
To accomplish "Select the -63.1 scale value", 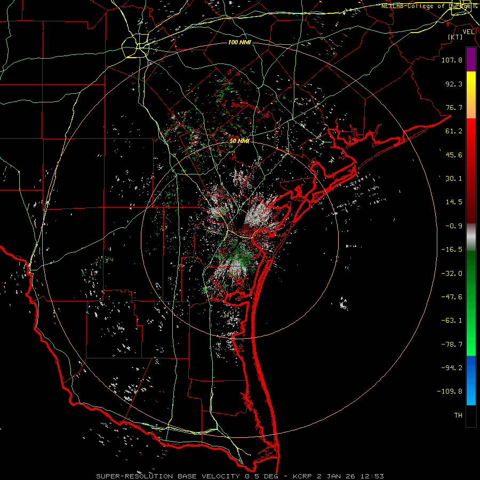I will [452, 321].
